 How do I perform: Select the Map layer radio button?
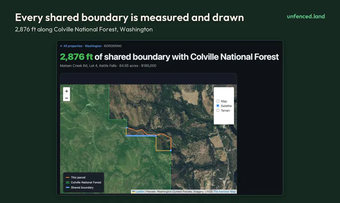coord(218,101)
